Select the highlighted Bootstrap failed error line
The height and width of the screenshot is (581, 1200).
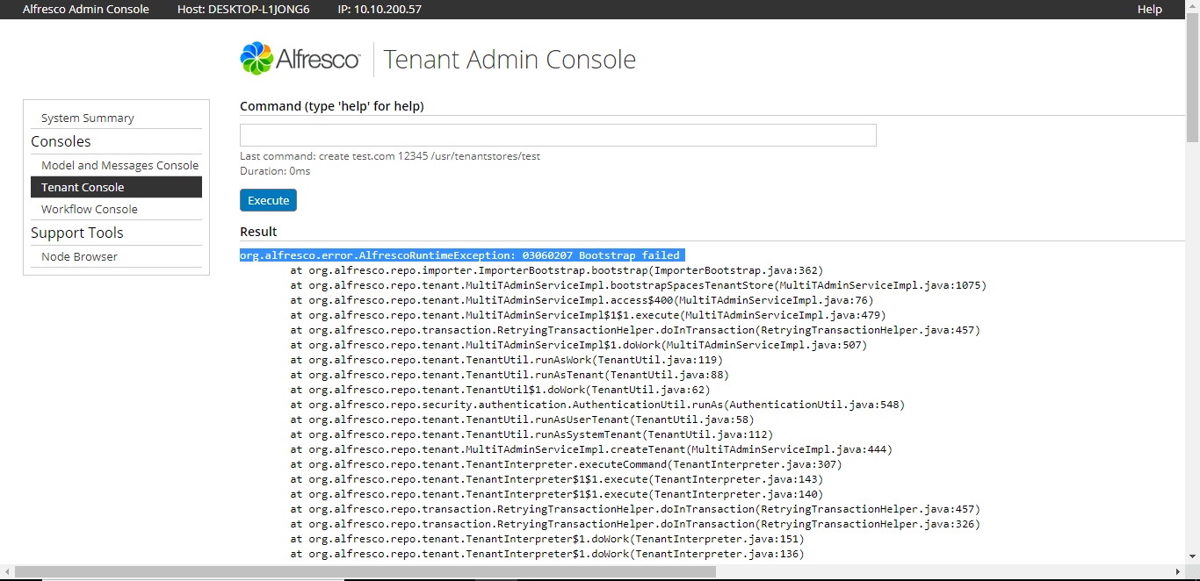pyautogui.click(x=462, y=255)
